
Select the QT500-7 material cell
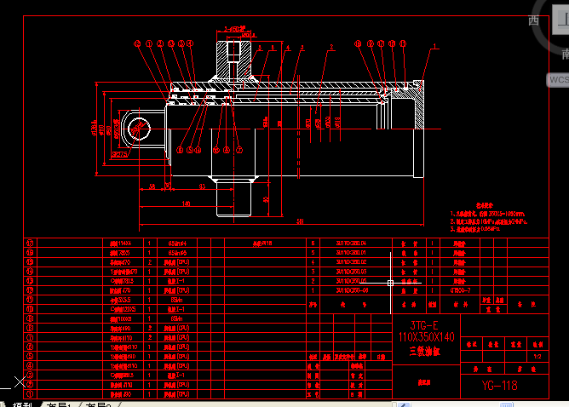[460, 290]
